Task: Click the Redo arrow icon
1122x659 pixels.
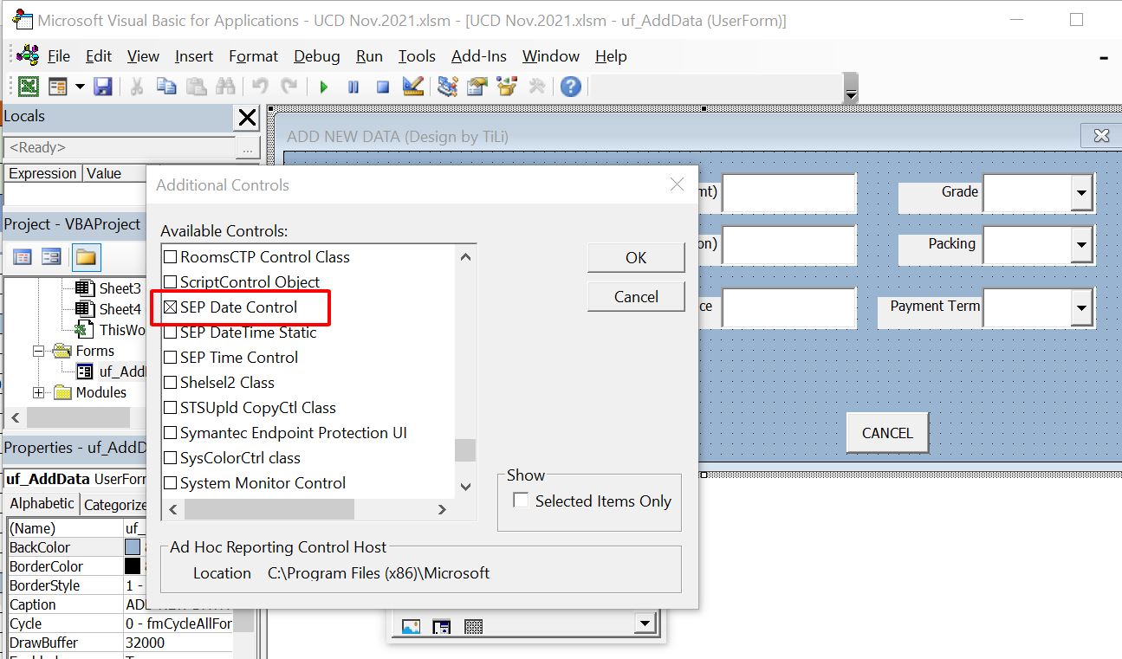Action: (x=289, y=87)
